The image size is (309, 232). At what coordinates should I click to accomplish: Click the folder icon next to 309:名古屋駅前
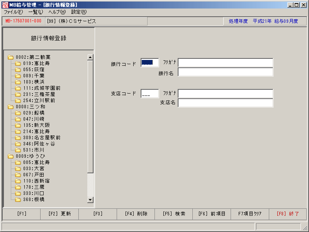(18, 138)
